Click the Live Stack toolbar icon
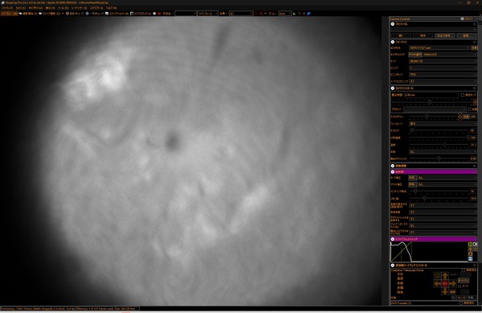482x313 pixels. [x=132, y=14]
